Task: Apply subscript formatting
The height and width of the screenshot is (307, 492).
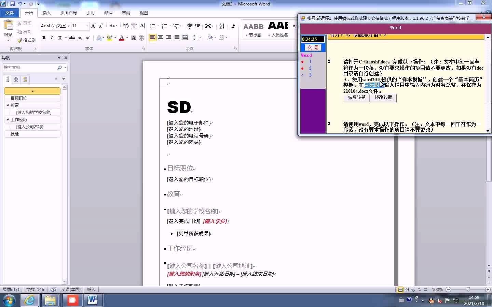Action: (80, 38)
